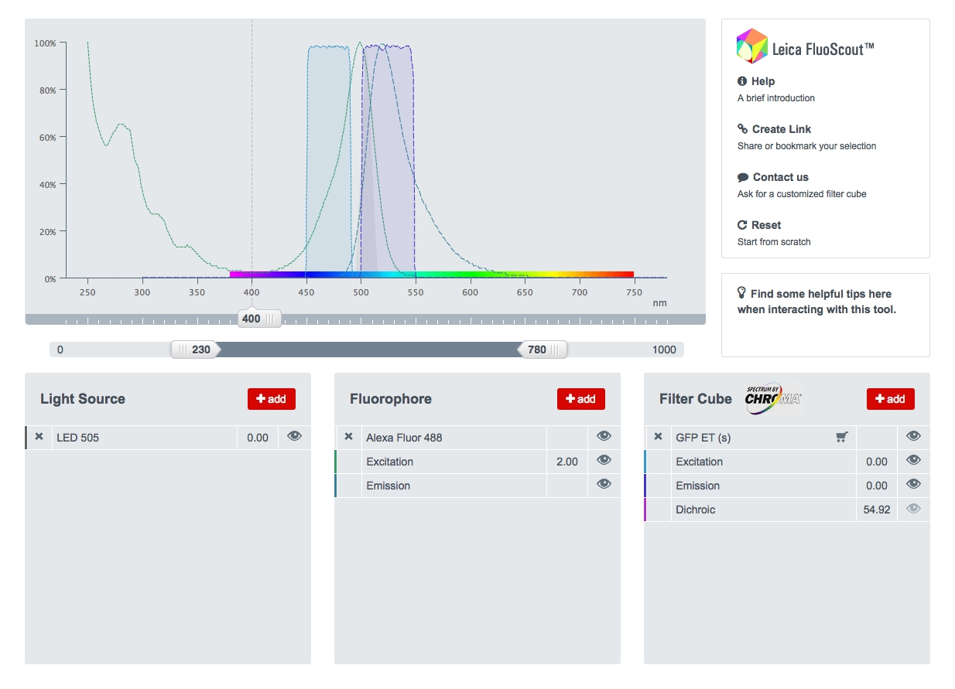Open the Help brief introduction
Viewport: 955px width, 689px height.
coord(762,81)
